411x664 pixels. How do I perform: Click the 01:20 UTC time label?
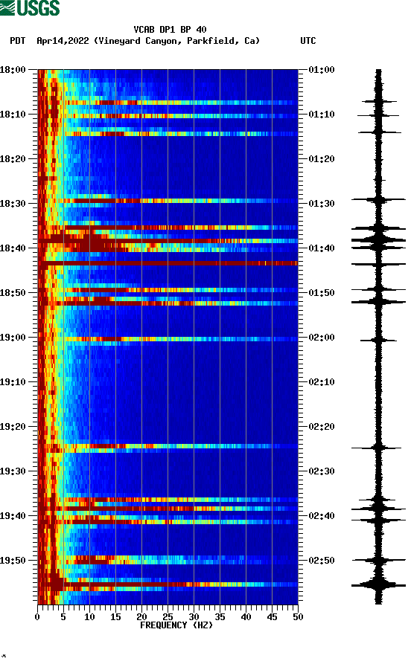pos(322,159)
